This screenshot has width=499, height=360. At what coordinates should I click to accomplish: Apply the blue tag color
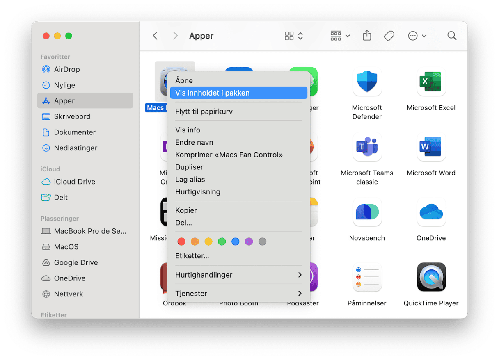click(x=236, y=242)
